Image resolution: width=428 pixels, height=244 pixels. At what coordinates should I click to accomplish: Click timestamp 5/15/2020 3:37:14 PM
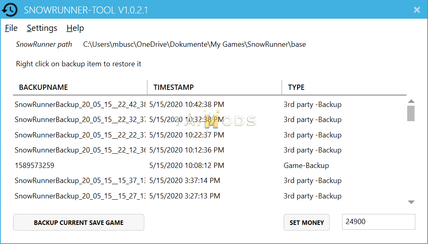click(185, 181)
